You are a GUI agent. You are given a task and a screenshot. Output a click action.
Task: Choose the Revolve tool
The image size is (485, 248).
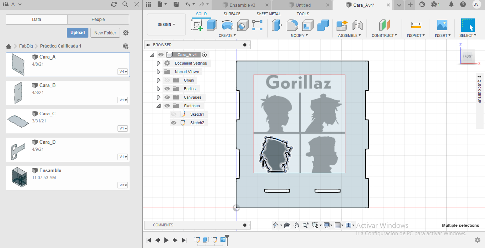[x=227, y=25]
